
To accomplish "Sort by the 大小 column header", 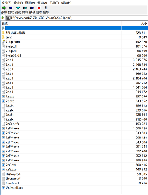I will click(135, 23).
